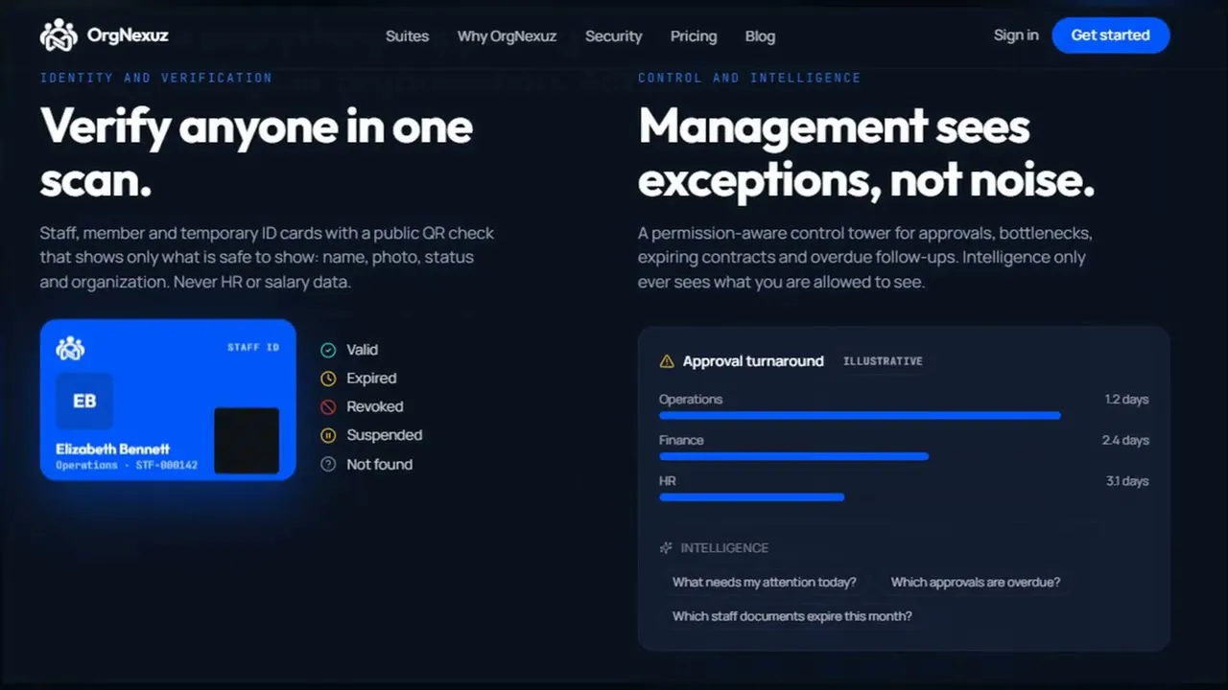Click the Get started button
1228x690 pixels.
click(1110, 35)
